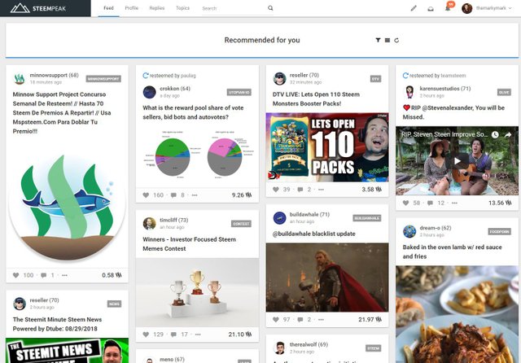Open more options on buildawhale blacklist post
This screenshot has height=363, width=521.
321,320
